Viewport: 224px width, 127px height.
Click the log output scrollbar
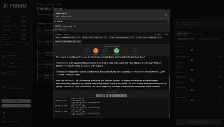[170, 115]
